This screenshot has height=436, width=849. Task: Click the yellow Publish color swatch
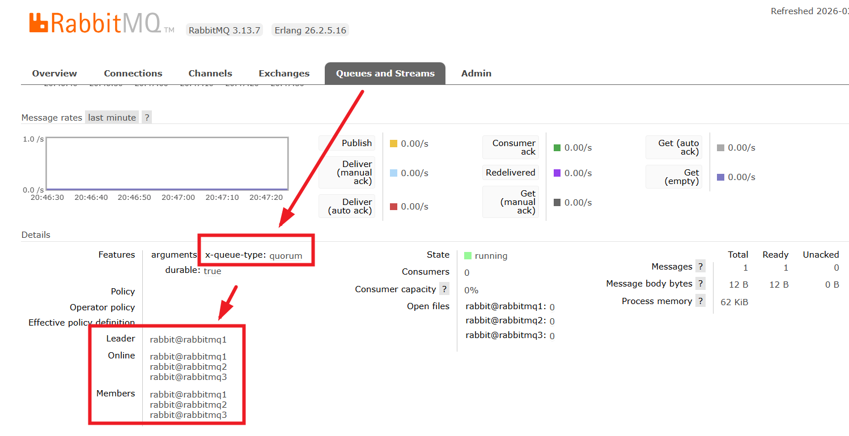pyautogui.click(x=393, y=144)
